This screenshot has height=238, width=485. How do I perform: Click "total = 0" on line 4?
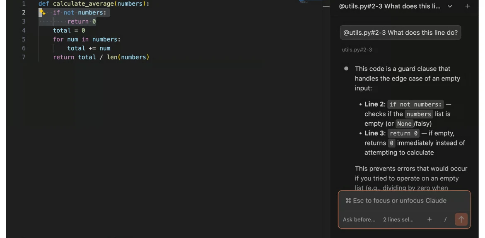tap(69, 30)
